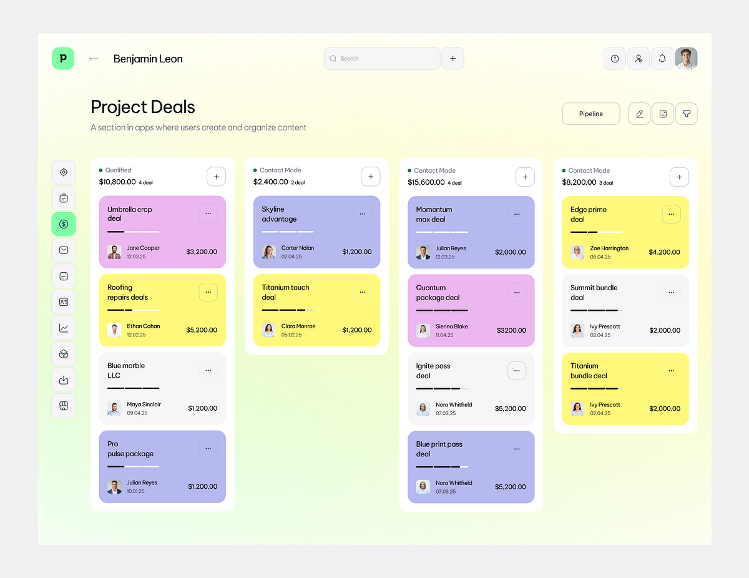Open options menu for Summit bundle deal
749x578 pixels.
[x=671, y=292]
